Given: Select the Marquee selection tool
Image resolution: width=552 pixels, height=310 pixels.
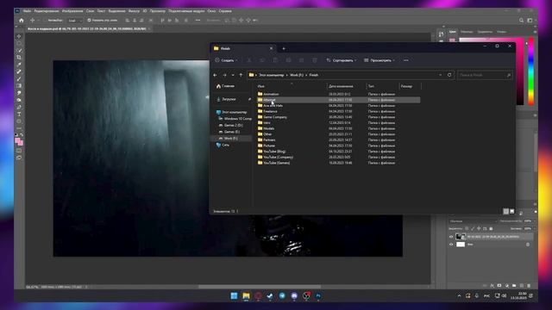Looking at the screenshot, I should [x=19, y=44].
